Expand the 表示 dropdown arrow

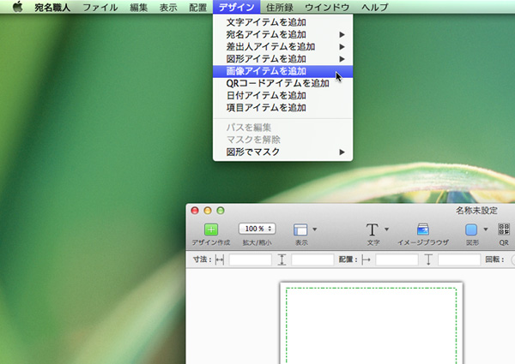(315, 230)
